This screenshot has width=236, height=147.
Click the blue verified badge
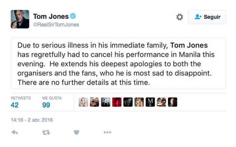[73, 16]
